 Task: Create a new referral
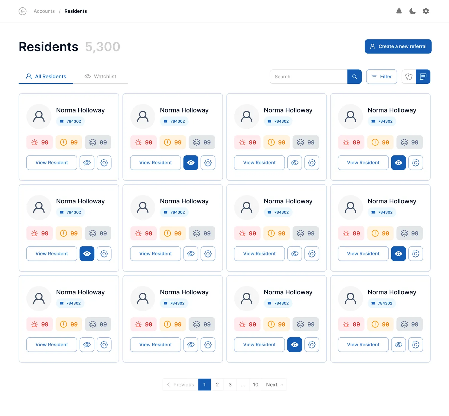tap(398, 46)
